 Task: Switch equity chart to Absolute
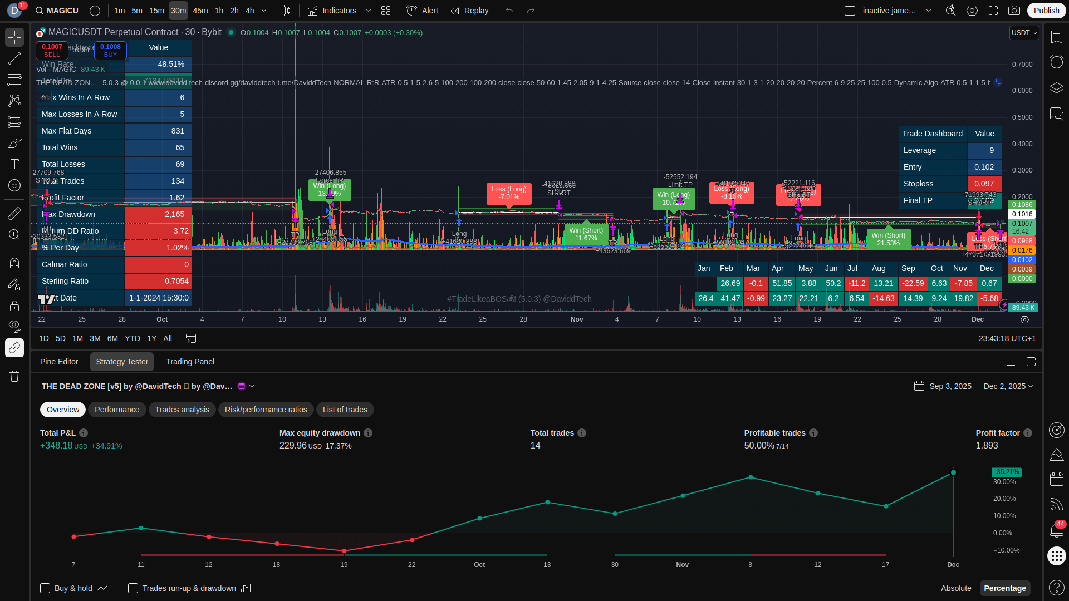(956, 588)
